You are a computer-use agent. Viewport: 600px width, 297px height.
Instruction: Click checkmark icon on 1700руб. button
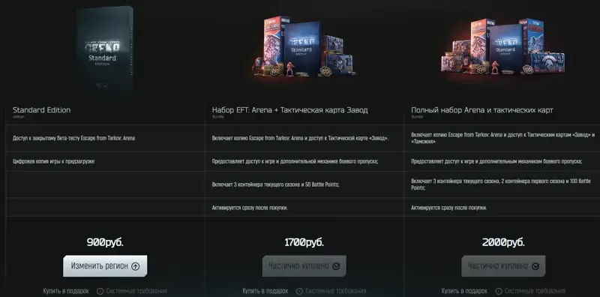(336, 266)
